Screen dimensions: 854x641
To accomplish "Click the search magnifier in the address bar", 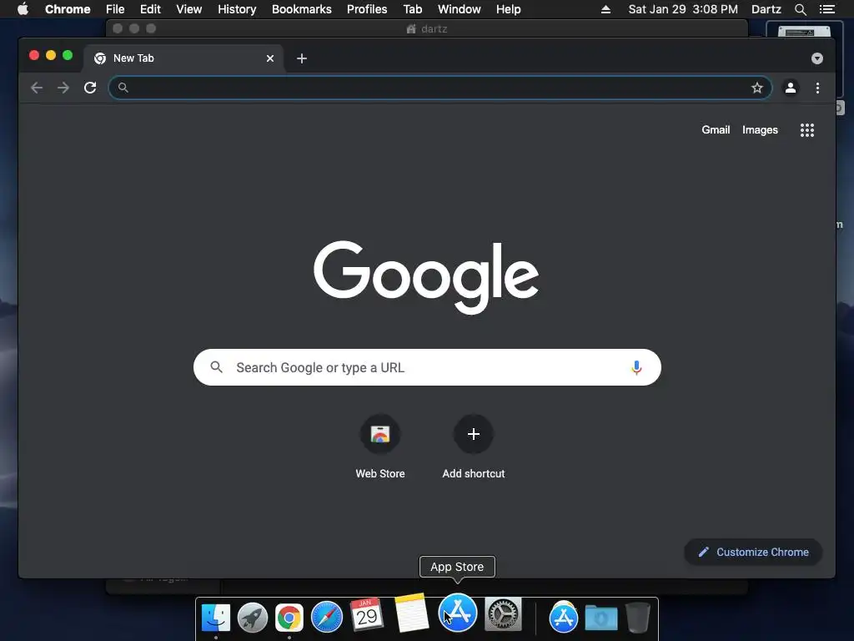I will [x=123, y=88].
